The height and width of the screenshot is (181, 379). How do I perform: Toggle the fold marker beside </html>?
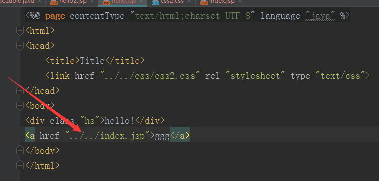tap(20, 165)
